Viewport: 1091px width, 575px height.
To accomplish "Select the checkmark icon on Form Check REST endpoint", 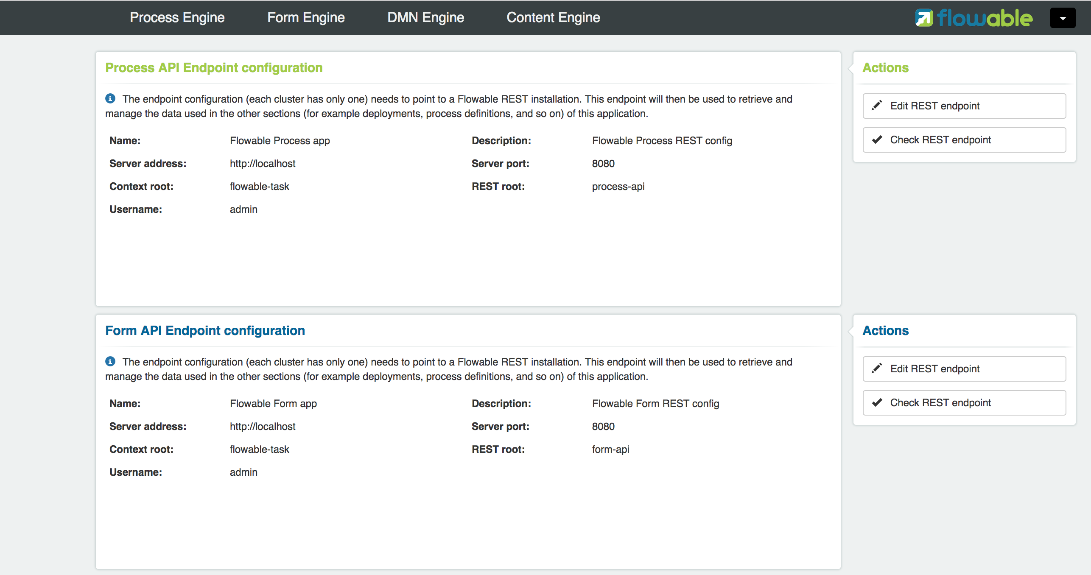I will click(x=877, y=402).
